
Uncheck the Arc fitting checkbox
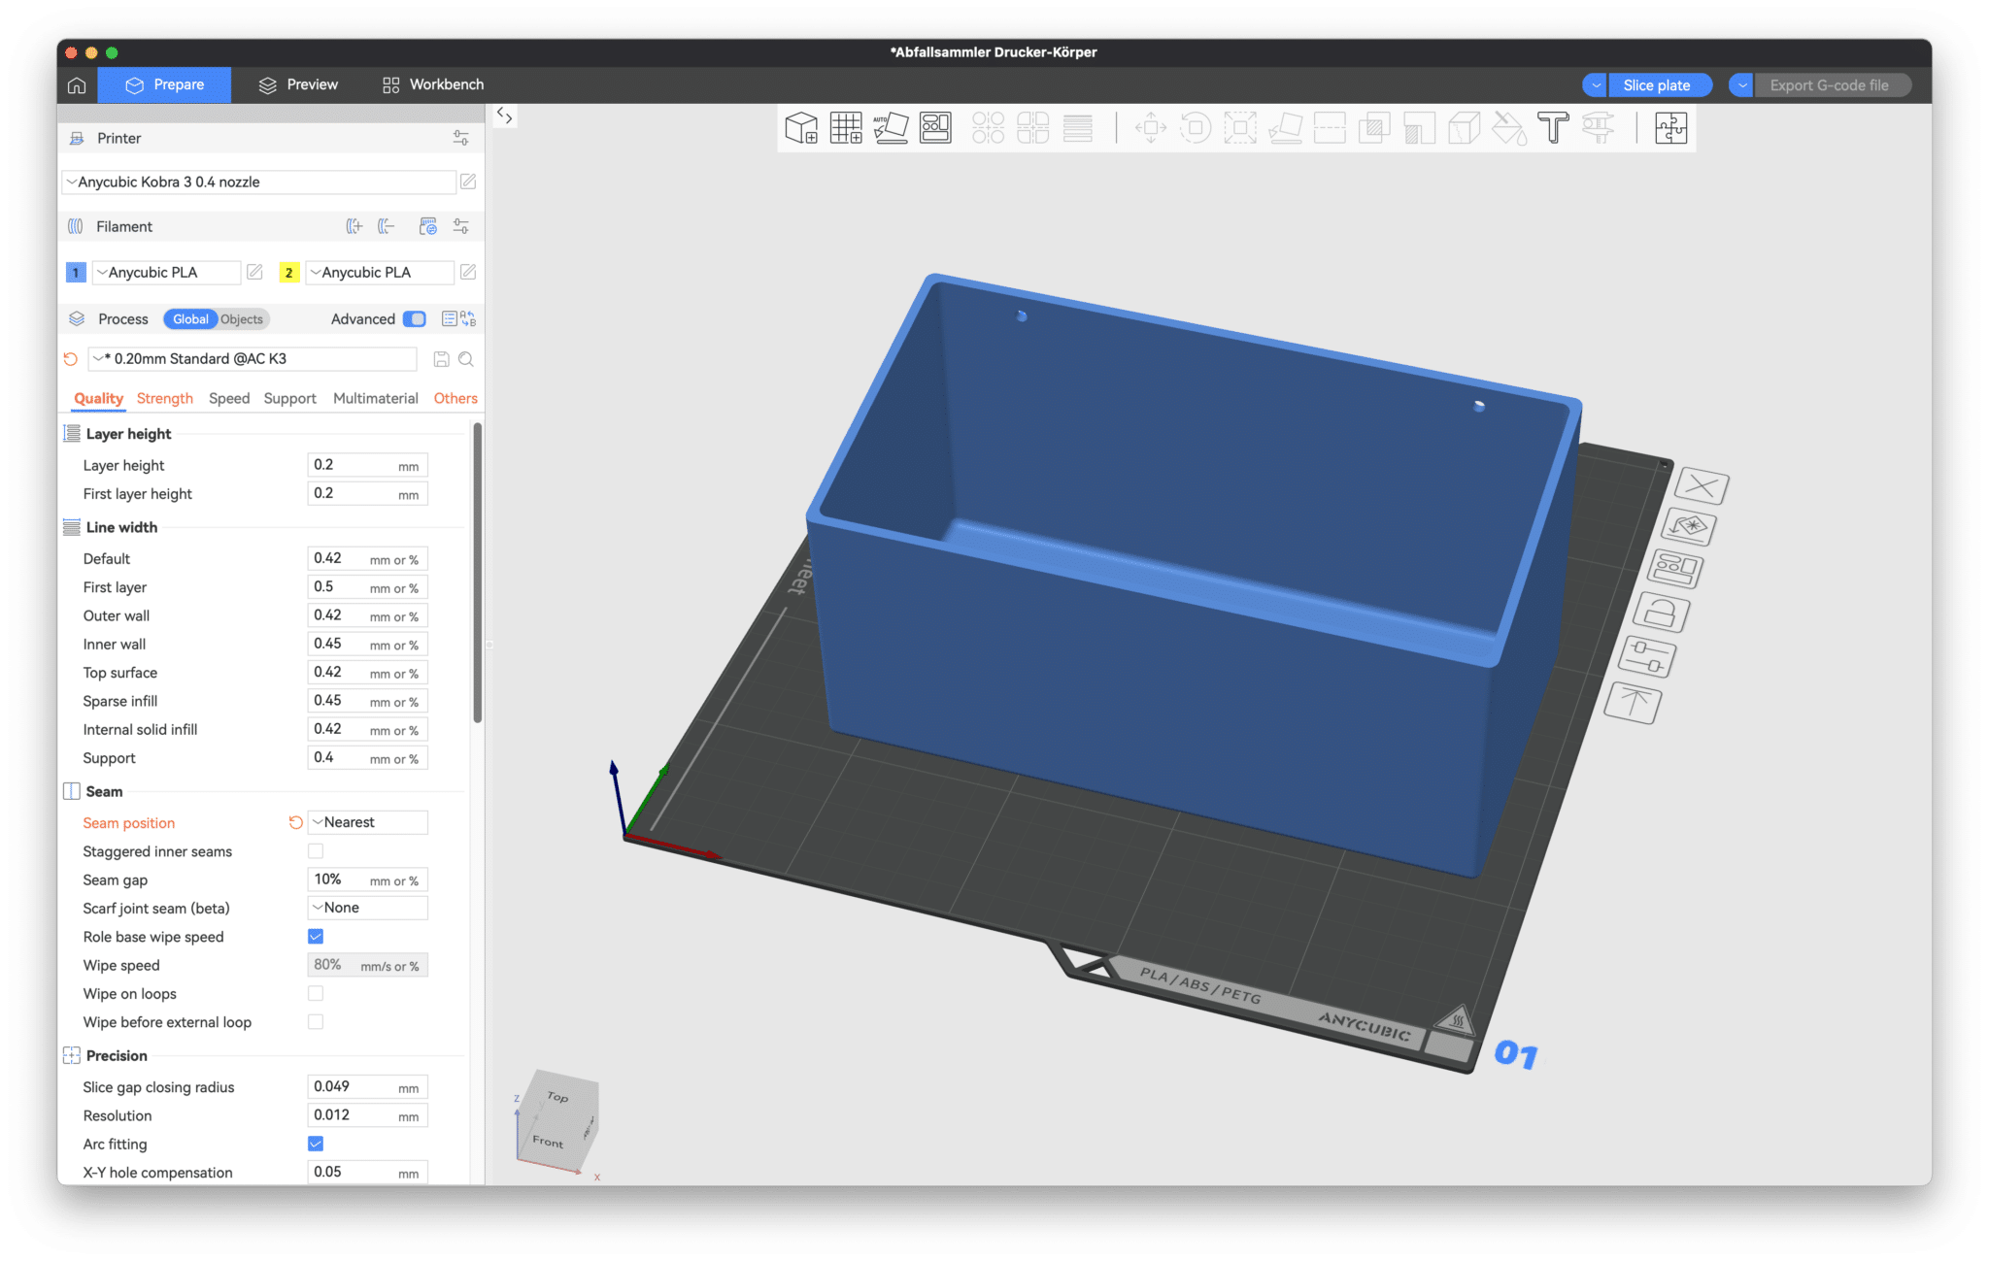click(316, 1144)
